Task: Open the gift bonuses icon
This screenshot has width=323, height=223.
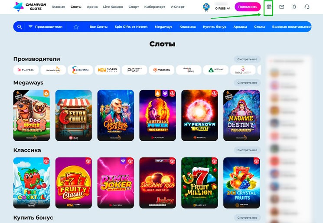Action: (269, 7)
